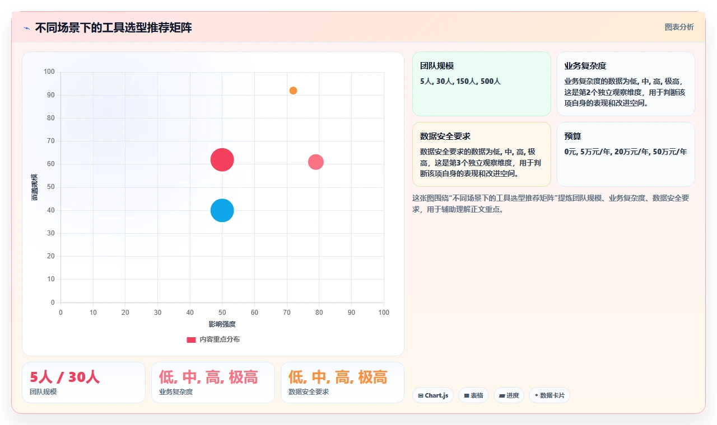Click the large blue bubble on chart
The image size is (717, 425).
coord(222,210)
